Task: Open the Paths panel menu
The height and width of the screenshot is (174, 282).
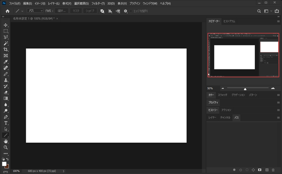Action: pos(278,118)
